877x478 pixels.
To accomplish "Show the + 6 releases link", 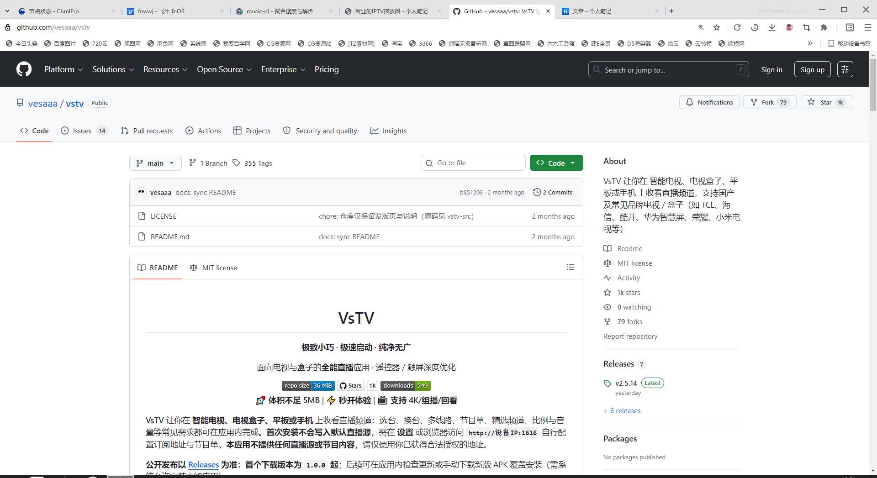I will point(622,411).
